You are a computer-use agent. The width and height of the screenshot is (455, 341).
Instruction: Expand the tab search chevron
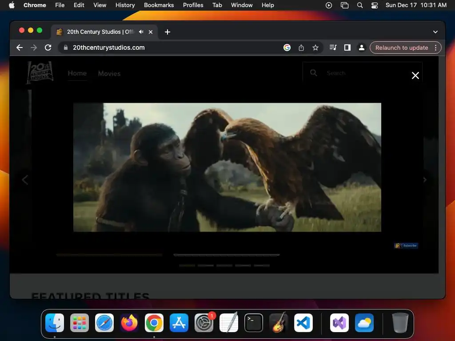pos(435,32)
